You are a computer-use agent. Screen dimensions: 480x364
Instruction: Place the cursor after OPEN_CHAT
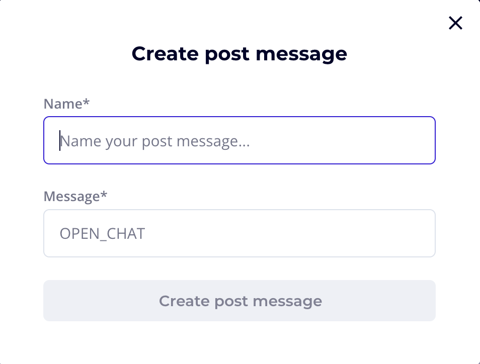(x=146, y=234)
